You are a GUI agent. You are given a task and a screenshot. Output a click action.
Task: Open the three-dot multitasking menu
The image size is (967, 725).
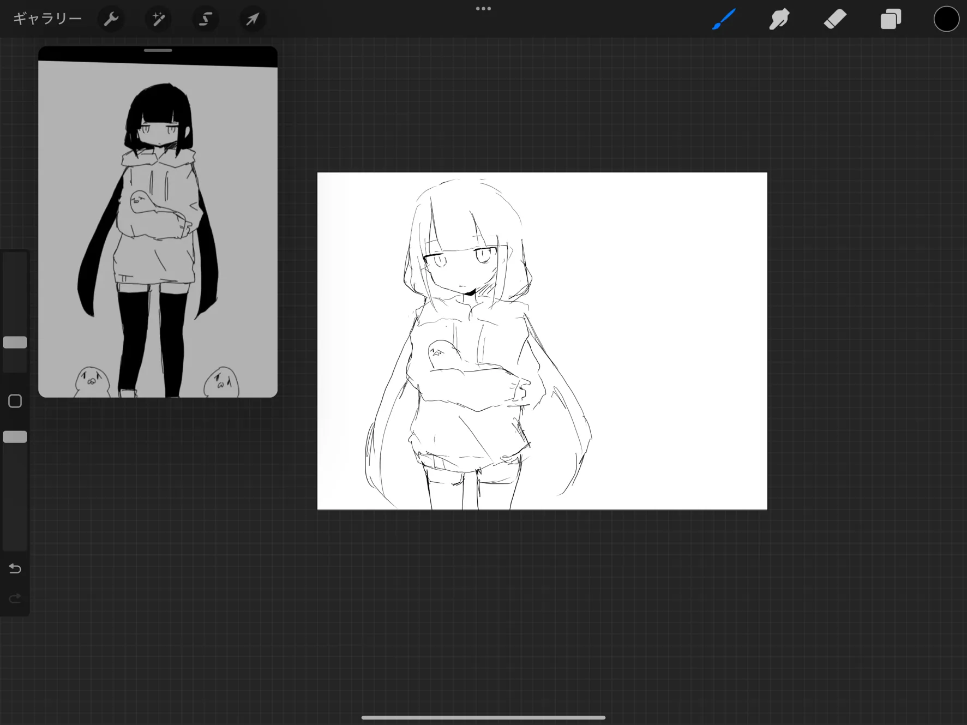[483, 9]
